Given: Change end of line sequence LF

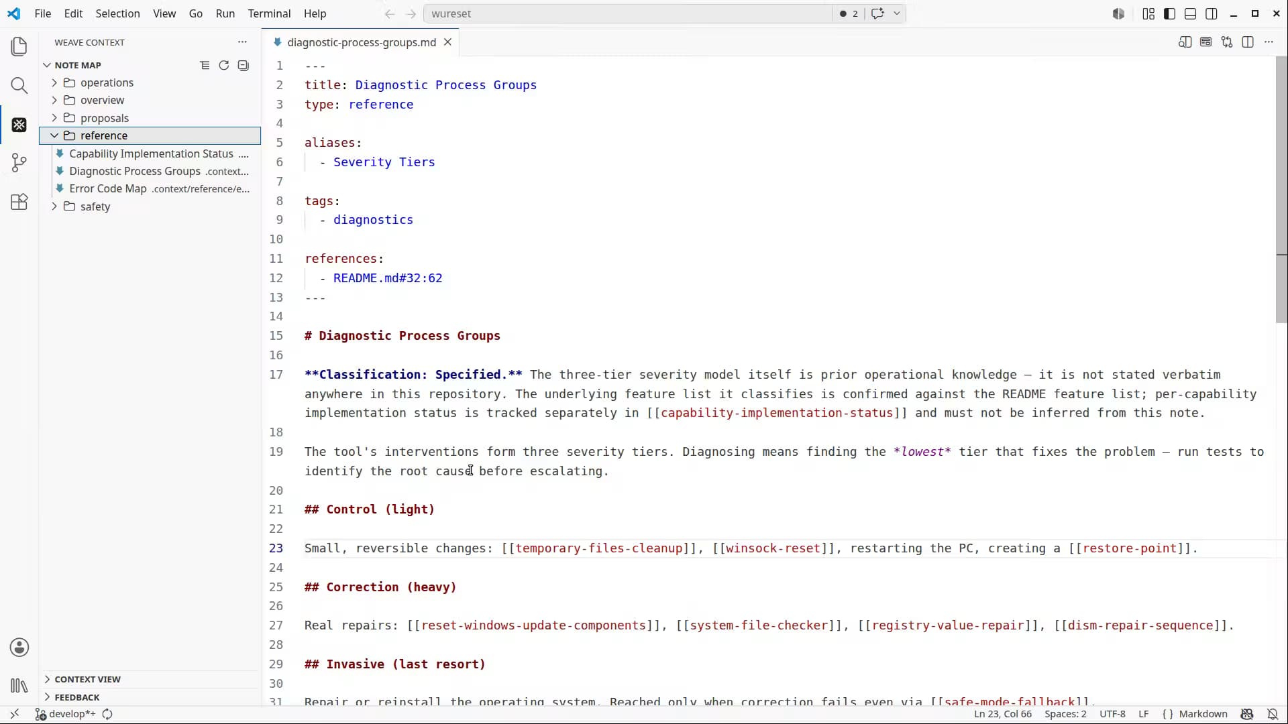Looking at the screenshot, I should tap(1144, 714).
